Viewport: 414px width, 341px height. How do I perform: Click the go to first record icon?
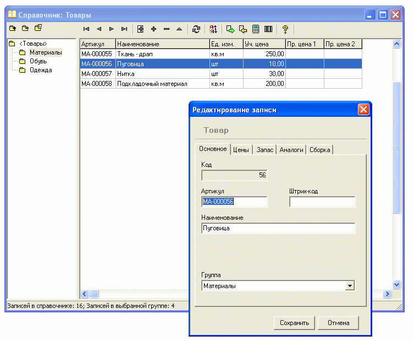point(86,29)
